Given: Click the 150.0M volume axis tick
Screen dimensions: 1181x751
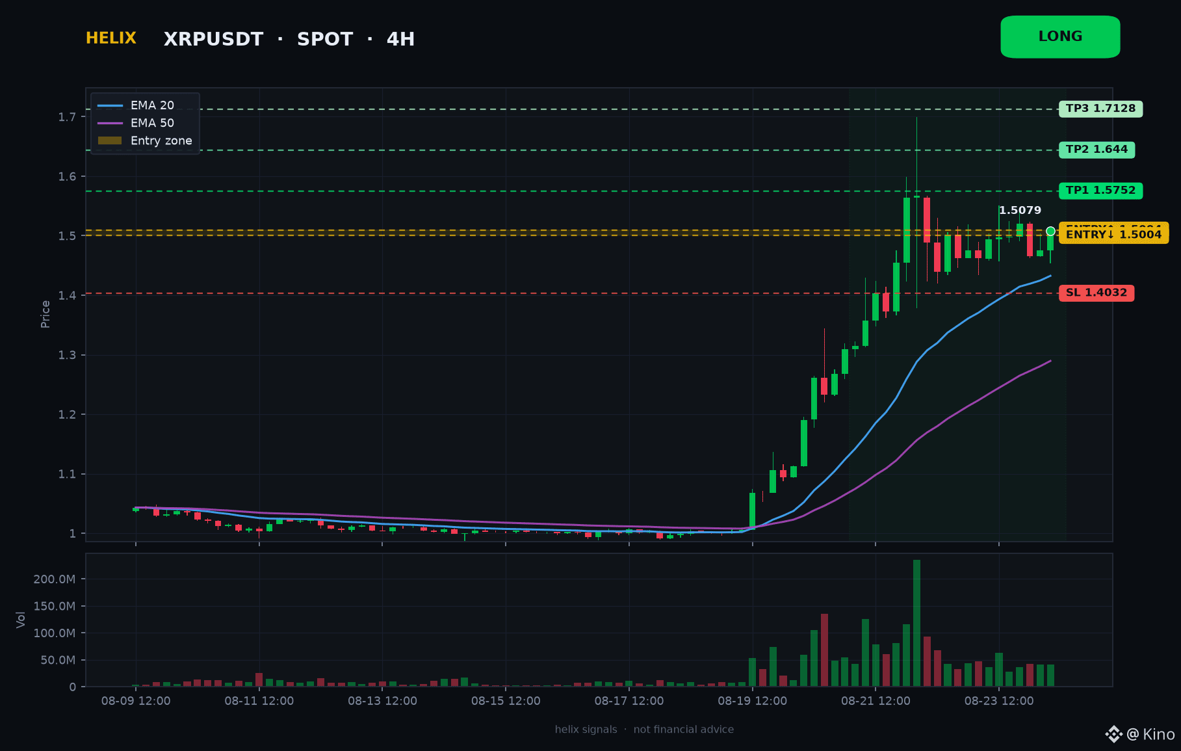Looking at the screenshot, I should pos(55,607).
